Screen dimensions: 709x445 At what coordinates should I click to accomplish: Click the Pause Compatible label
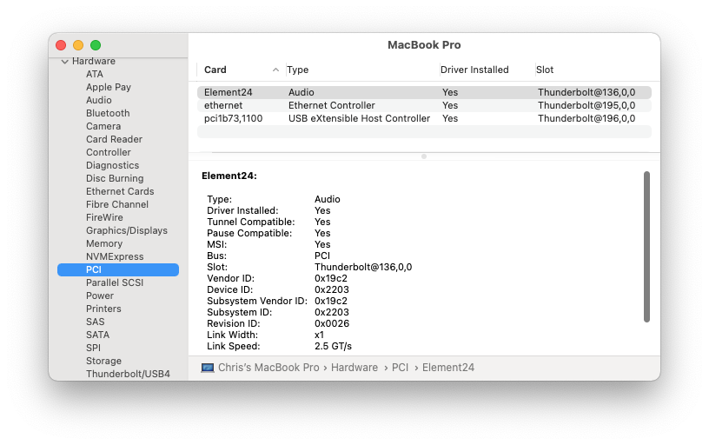pyautogui.click(x=249, y=233)
